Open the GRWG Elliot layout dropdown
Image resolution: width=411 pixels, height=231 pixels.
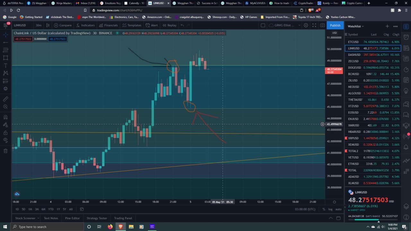coord(284,25)
